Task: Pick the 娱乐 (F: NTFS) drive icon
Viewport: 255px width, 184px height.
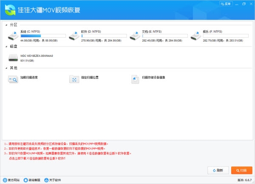Action: (196, 35)
